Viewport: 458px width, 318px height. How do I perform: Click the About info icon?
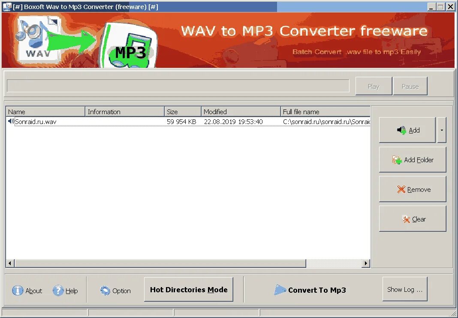[x=18, y=291]
